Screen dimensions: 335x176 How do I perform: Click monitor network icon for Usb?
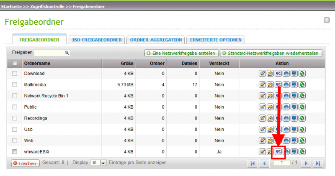[x=294, y=129]
